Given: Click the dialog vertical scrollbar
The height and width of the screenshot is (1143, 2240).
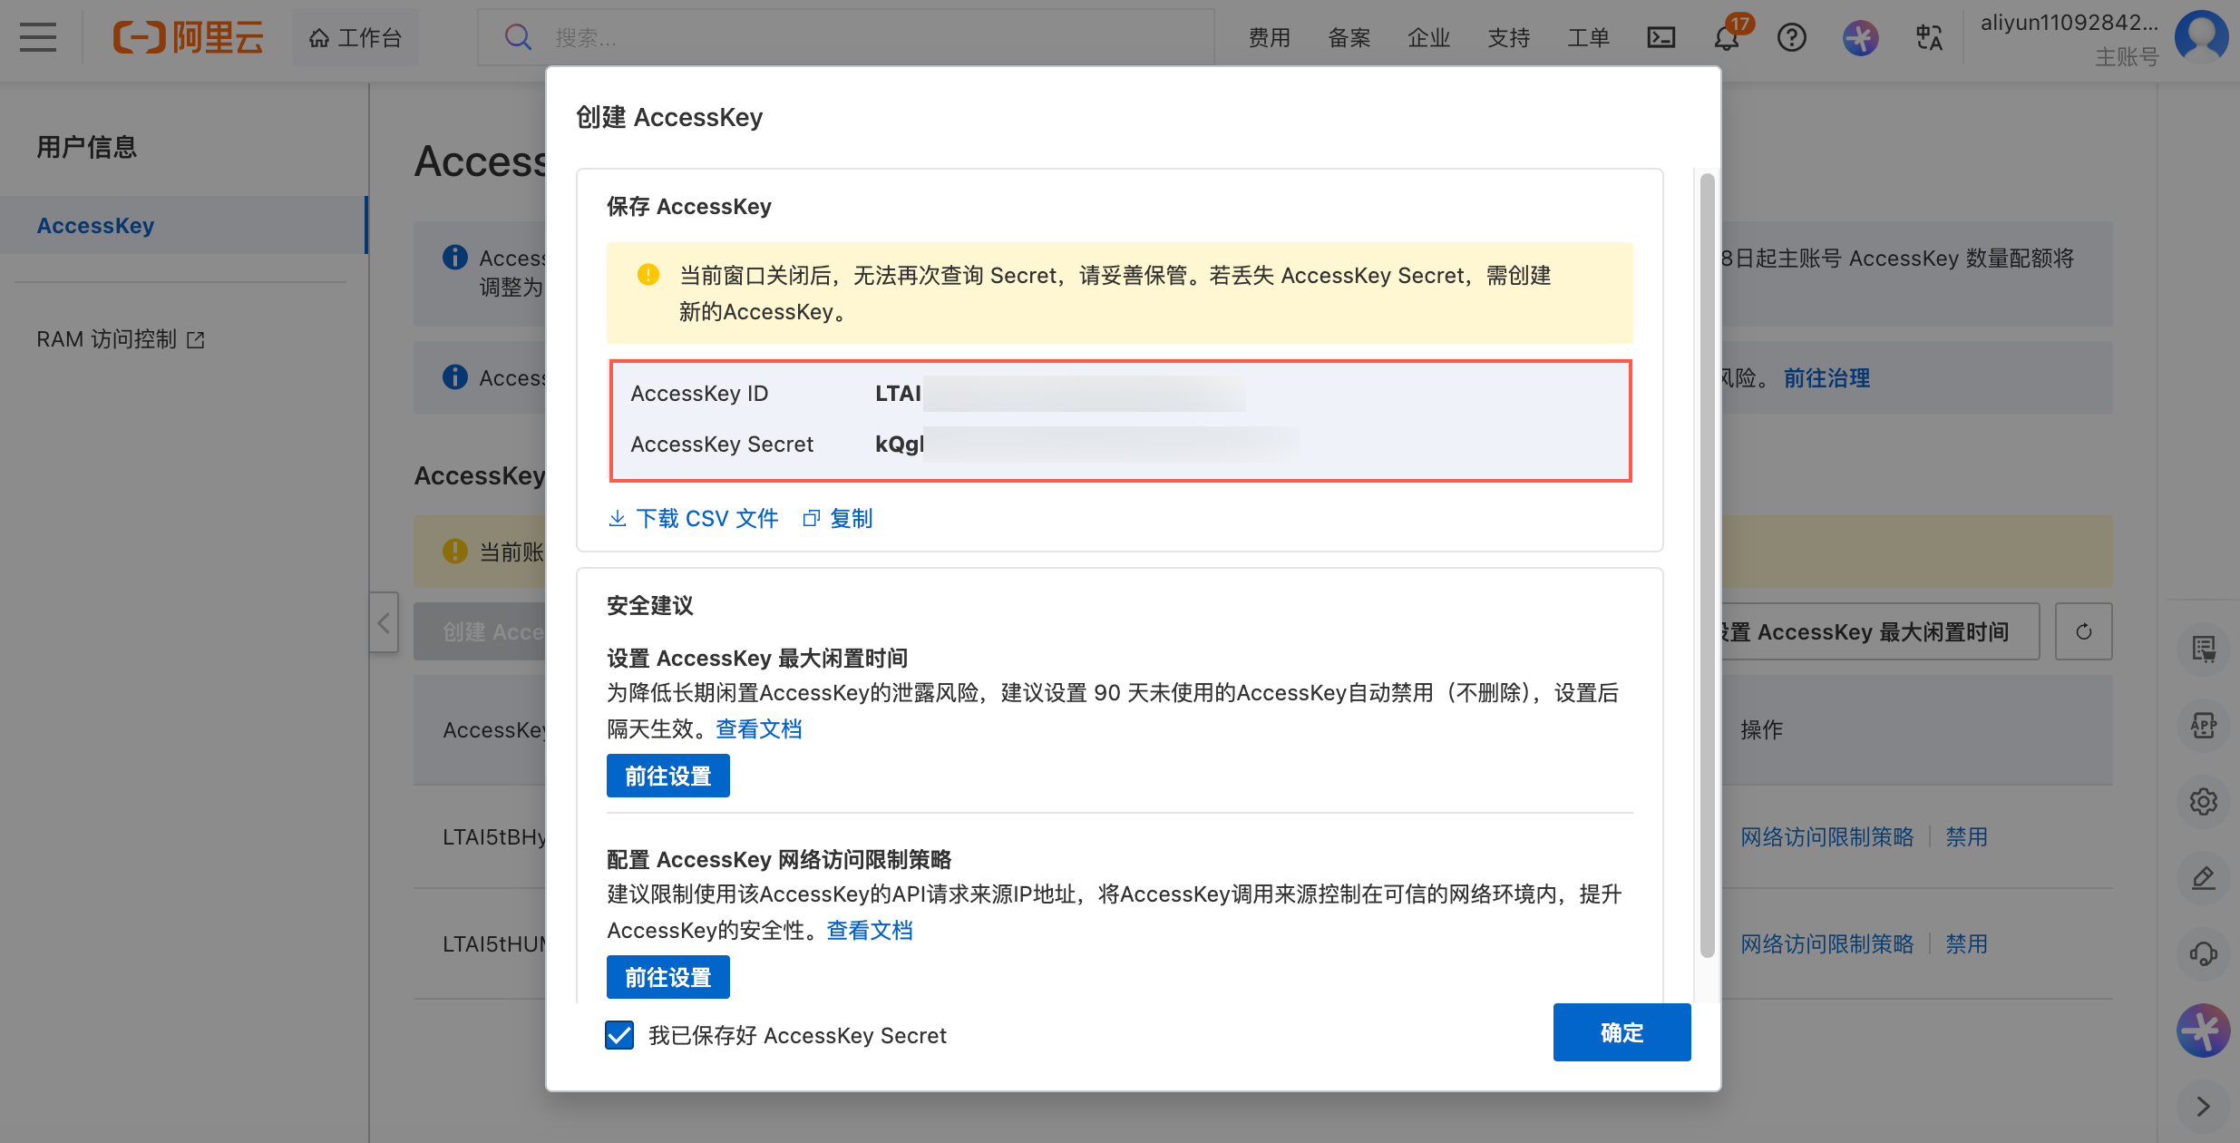Looking at the screenshot, I should (1707, 562).
